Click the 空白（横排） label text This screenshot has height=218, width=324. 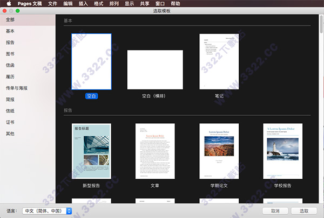(x=154, y=96)
